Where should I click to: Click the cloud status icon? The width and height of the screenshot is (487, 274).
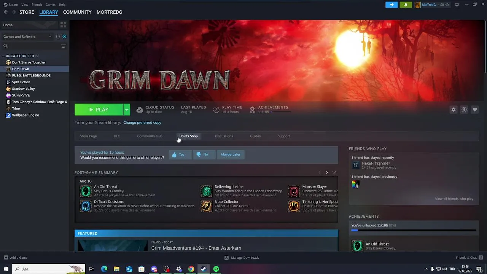click(140, 110)
